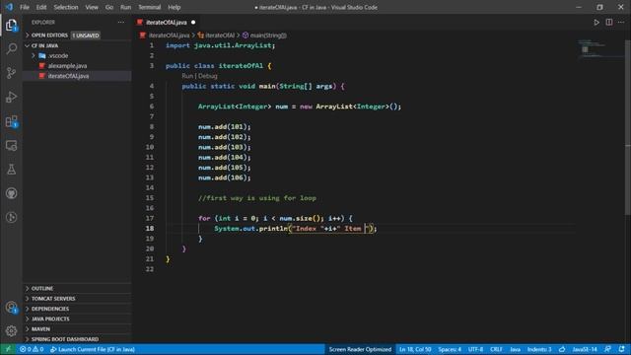Split the editor to the right
Screen dimensions: 631x355
pos(609,22)
